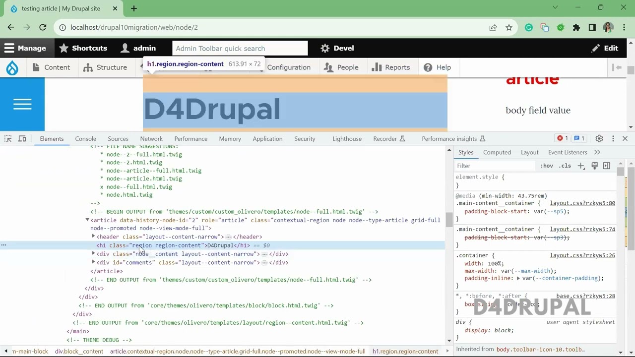The width and height of the screenshot is (635, 357).
Task: Toggle the Manage admin menu
Action: coord(25,48)
